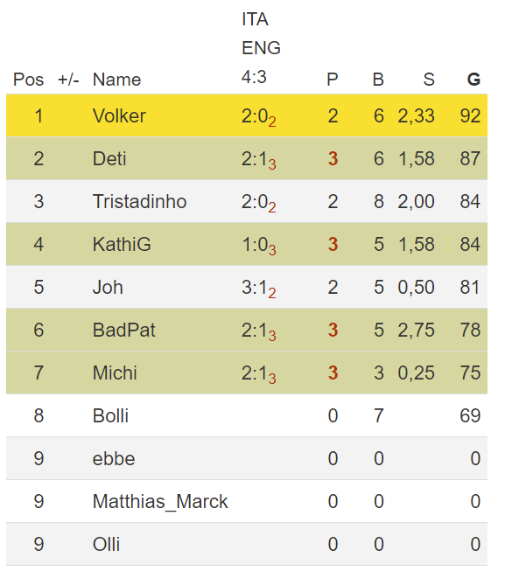This screenshot has height=578, width=519.
Task: Open the ITA ENG 4:3 match header
Action: tap(261, 48)
